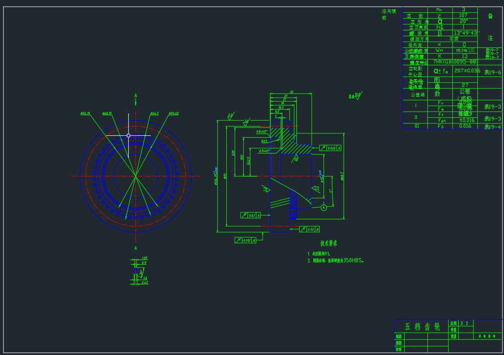This screenshot has height=355, width=504.
Task: Select diameter label ø64.5
Action: pyautogui.click(x=154, y=113)
